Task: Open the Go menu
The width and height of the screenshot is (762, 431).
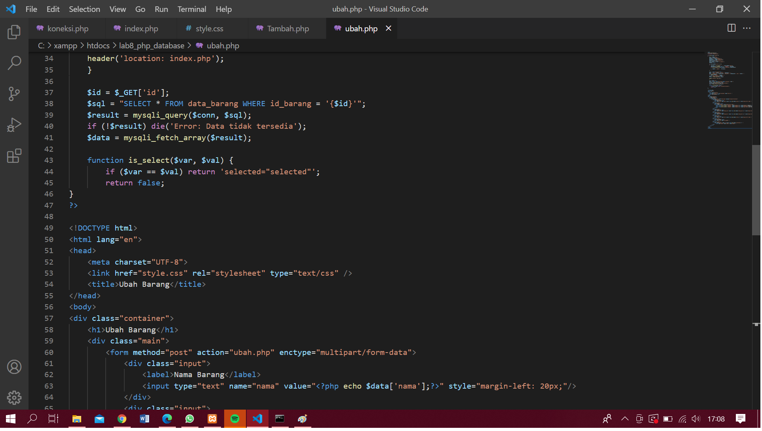Action: 140,9
